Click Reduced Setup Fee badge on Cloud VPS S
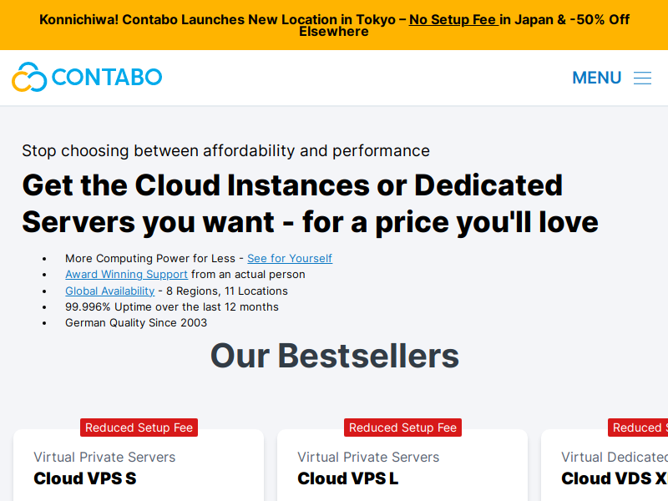668x501 pixels. point(139,428)
